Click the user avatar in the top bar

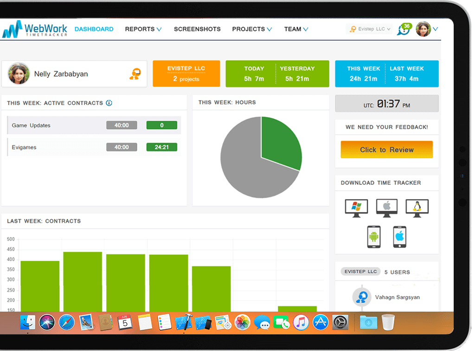423,29
